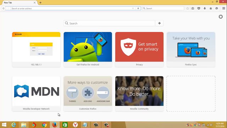This screenshot has width=227, height=128.
Task: Show your bookmarks list icon
Action: (x=193, y=9)
